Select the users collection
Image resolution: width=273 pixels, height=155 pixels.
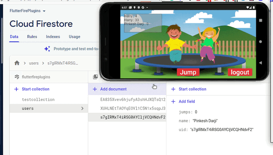(x=49, y=108)
